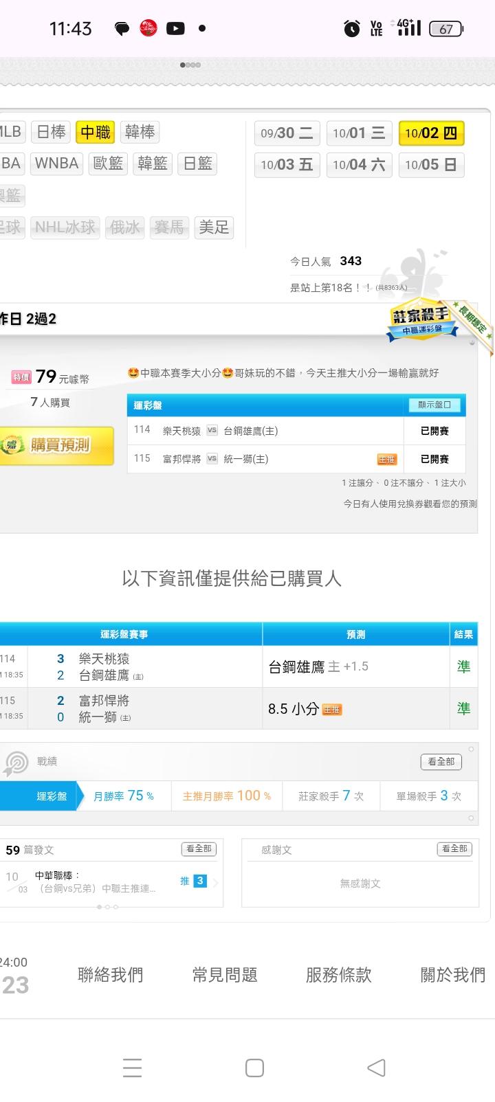Click the 戰績 target icon

(16, 763)
